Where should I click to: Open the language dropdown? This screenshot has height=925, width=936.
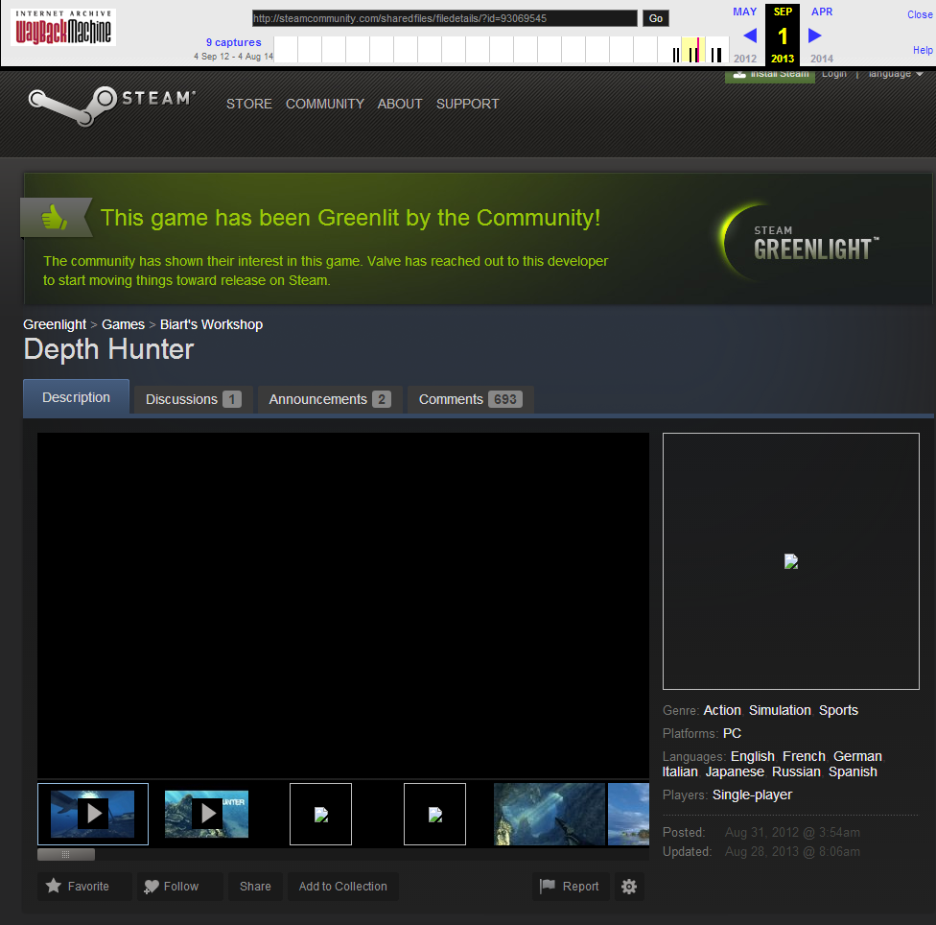pos(896,74)
